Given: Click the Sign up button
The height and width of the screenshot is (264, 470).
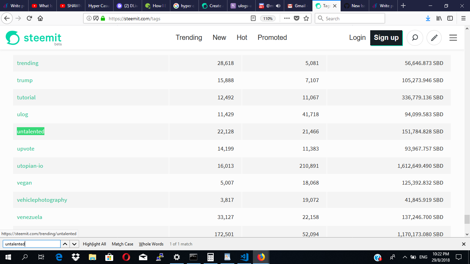Looking at the screenshot, I should [386, 38].
